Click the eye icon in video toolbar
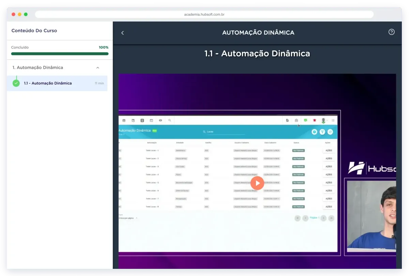This screenshot has height=276, width=409. [x=161, y=120]
